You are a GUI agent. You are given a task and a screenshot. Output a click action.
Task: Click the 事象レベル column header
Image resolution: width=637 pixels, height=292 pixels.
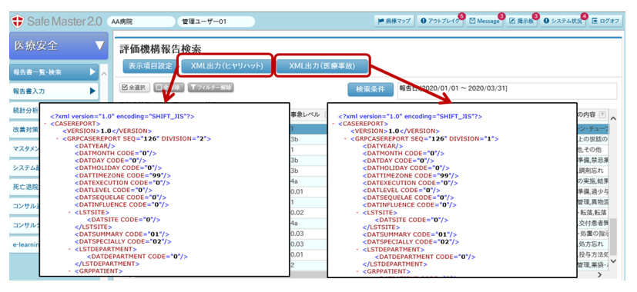306,115
